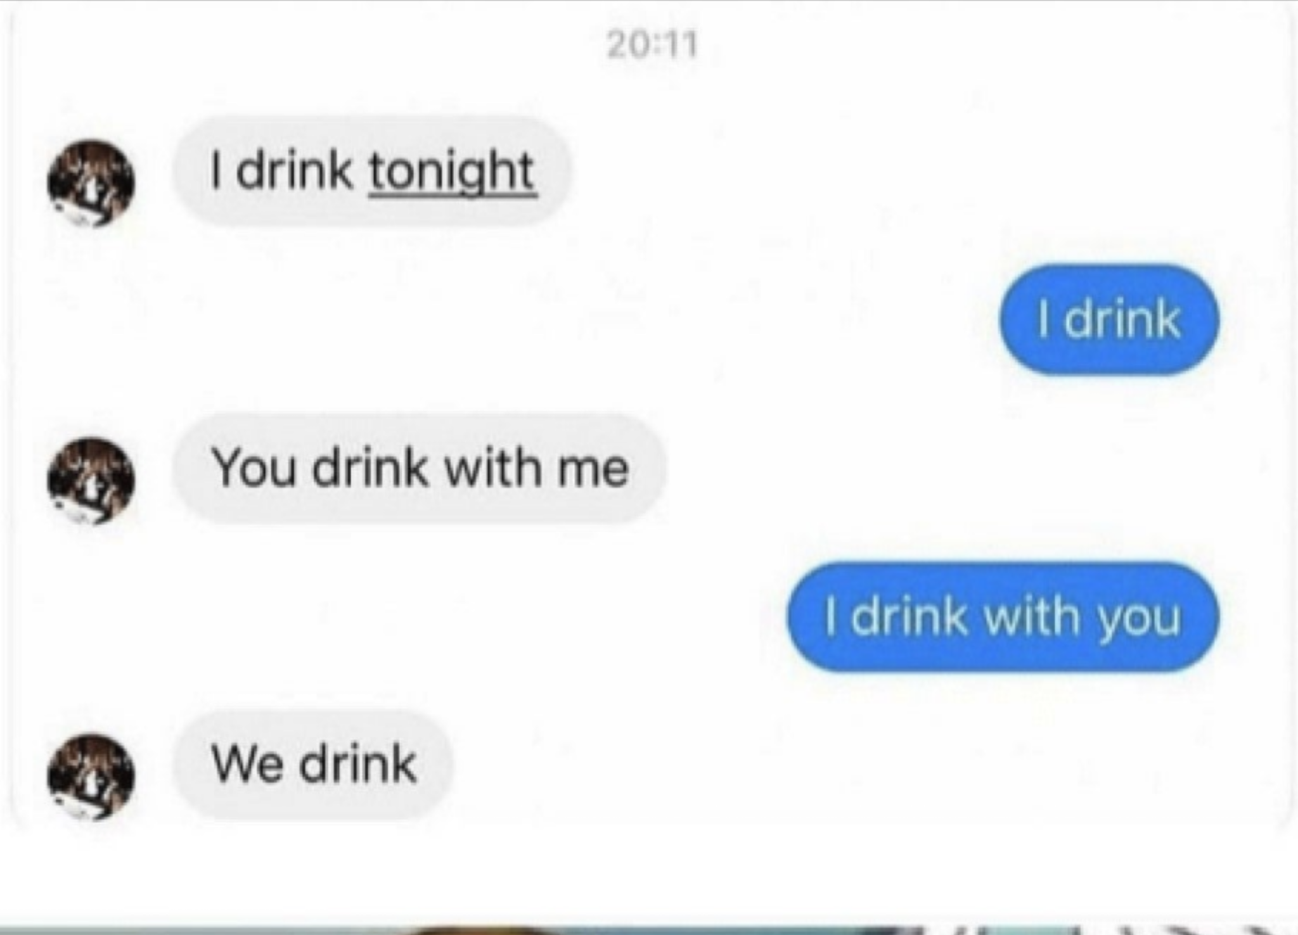
Task: Tap the avatar next to "You drink with me"
Action: pyautogui.click(x=91, y=481)
